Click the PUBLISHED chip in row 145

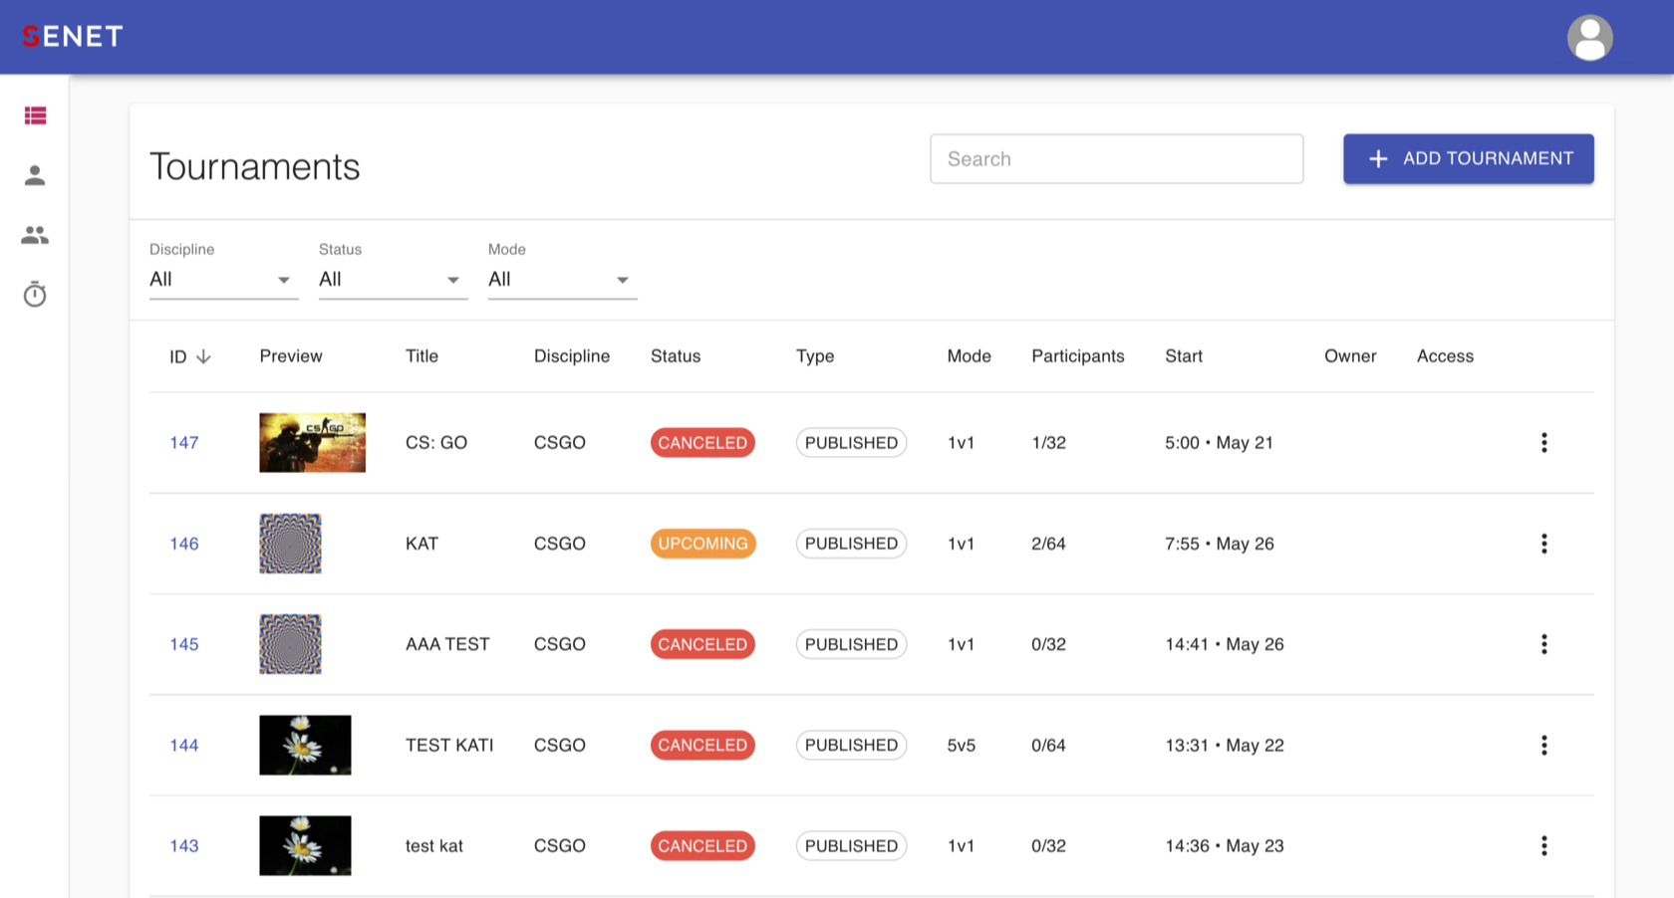[x=851, y=644]
